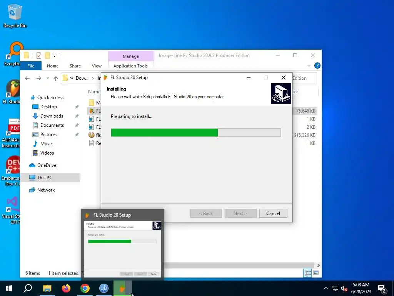Open the File menu in Explorer
This screenshot has width=394, height=296.
click(x=31, y=66)
